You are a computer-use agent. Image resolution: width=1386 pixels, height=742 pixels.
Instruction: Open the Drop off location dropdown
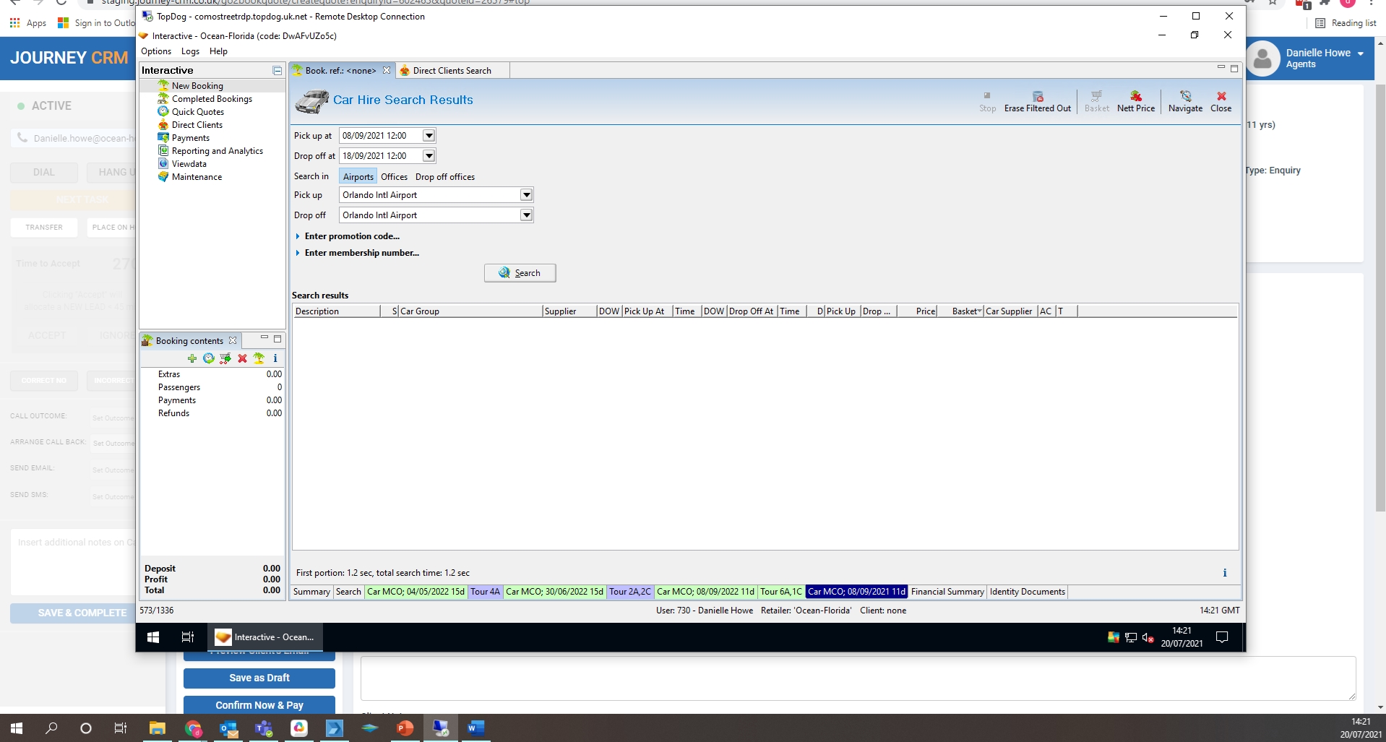tap(526, 215)
